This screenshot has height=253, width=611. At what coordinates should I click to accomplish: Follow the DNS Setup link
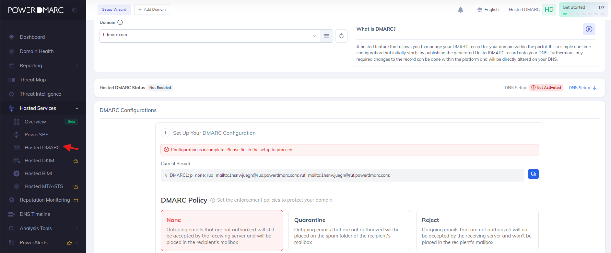(582, 88)
